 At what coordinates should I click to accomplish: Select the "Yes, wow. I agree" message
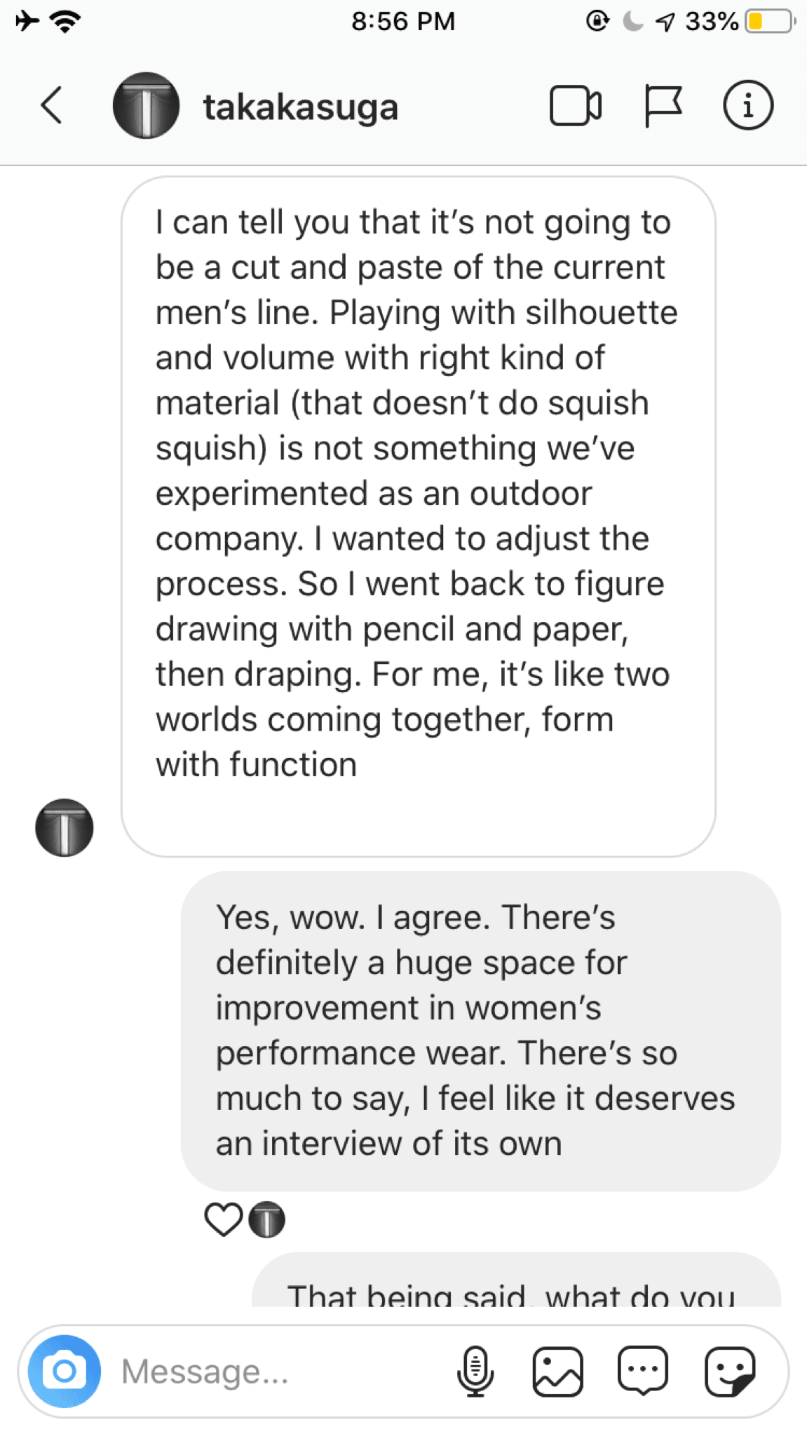coord(480,1031)
